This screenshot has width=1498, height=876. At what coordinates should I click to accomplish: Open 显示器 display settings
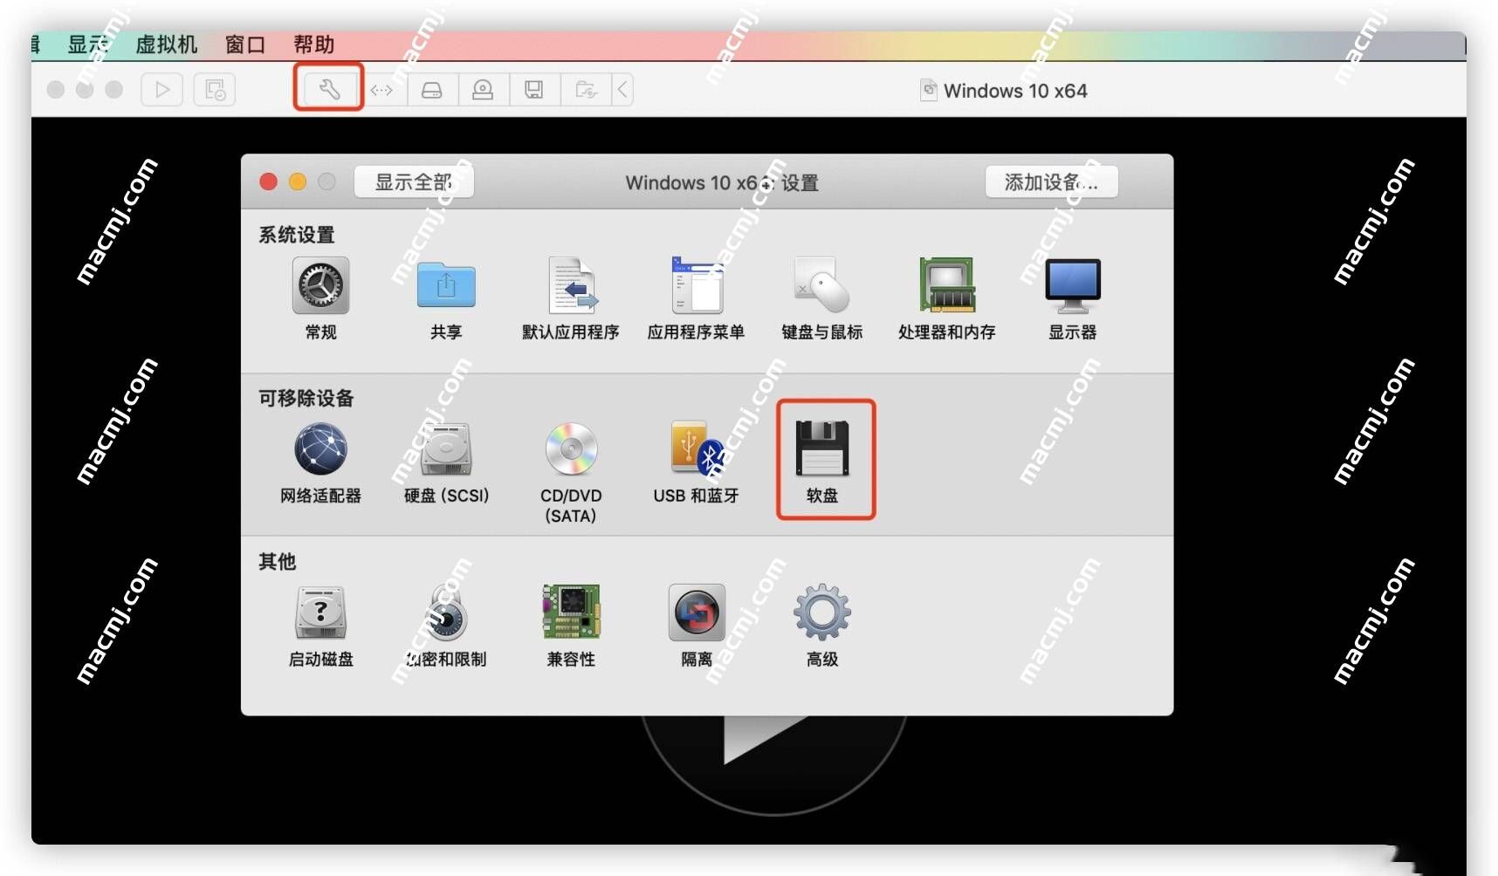click(x=1073, y=298)
